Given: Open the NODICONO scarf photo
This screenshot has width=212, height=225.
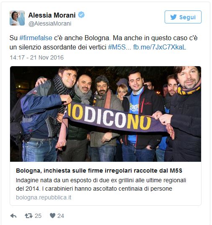Looking at the screenshot, I should [106, 114].
